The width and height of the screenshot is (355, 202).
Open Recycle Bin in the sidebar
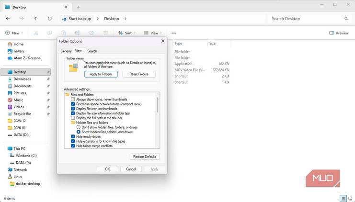(x=20, y=114)
